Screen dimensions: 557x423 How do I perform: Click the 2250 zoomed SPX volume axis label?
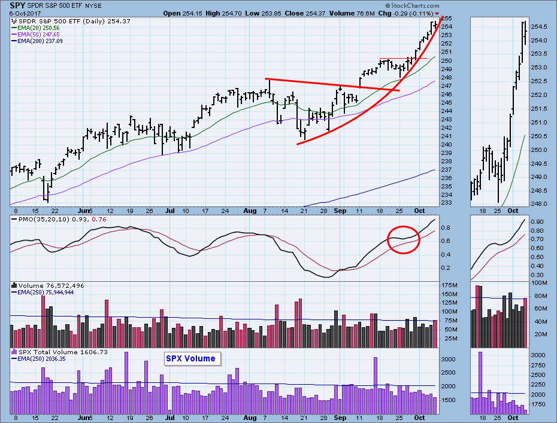[x=538, y=385]
